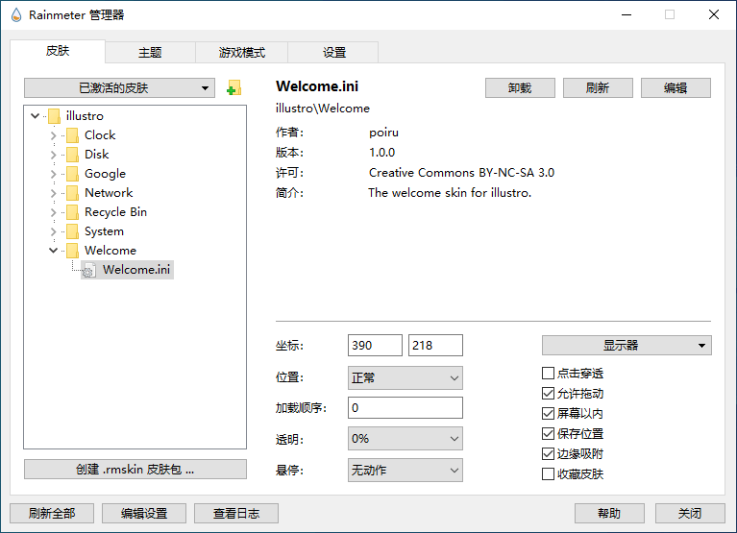Select the Welcome.ini file icon in tree
This screenshot has width=737, height=533.
pyautogui.click(x=88, y=271)
